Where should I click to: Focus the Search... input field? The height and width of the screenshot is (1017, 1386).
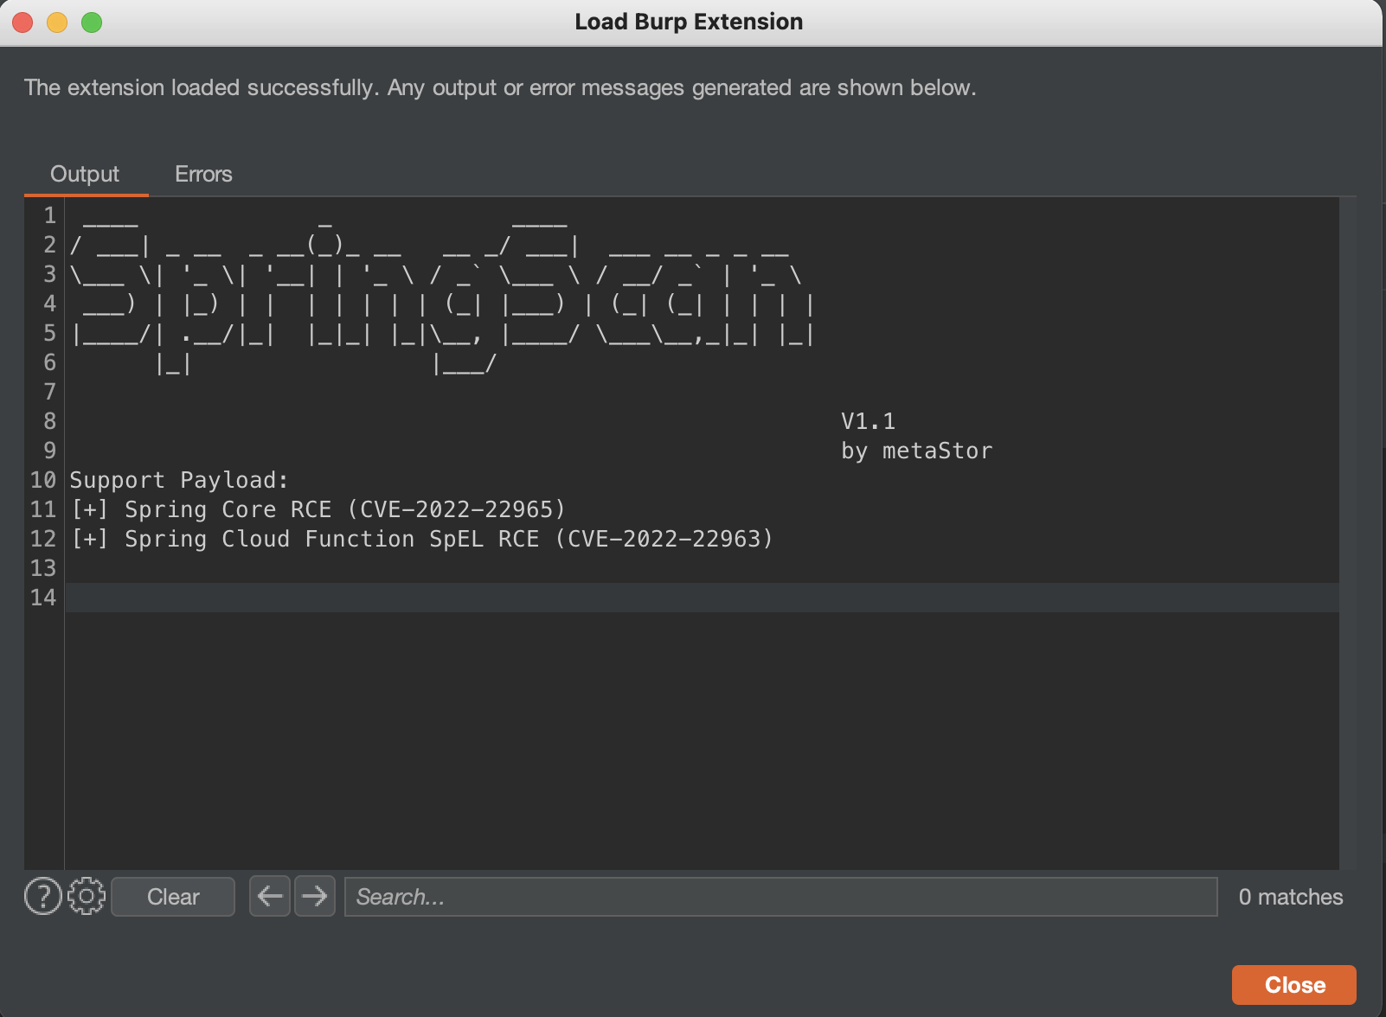click(781, 897)
